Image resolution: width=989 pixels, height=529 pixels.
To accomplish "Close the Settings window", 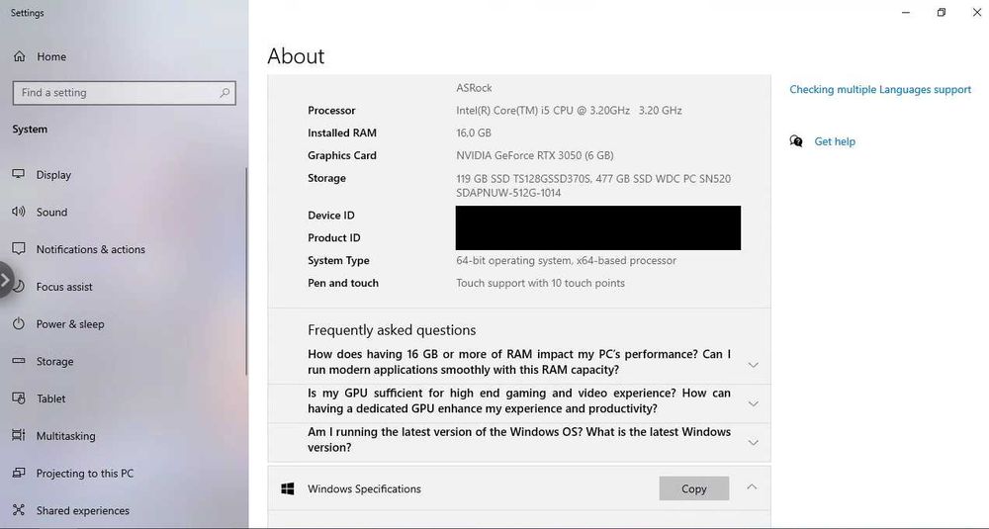I will coord(976,12).
